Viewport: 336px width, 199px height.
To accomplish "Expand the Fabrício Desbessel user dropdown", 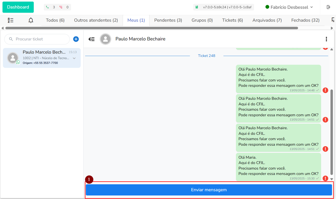I will click(289, 7).
